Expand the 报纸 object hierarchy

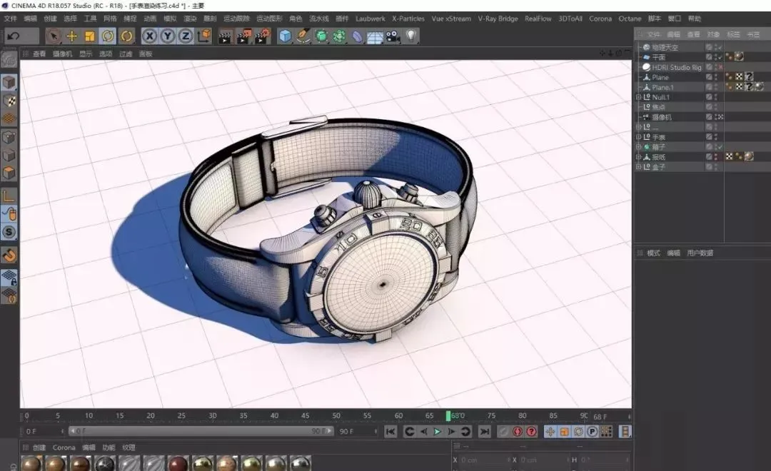coord(639,157)
